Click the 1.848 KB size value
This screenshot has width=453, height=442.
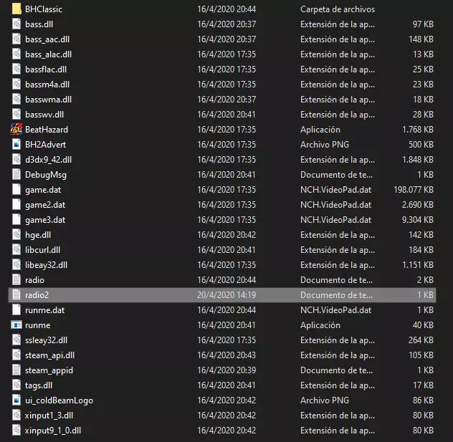click(x=418, y=159)
